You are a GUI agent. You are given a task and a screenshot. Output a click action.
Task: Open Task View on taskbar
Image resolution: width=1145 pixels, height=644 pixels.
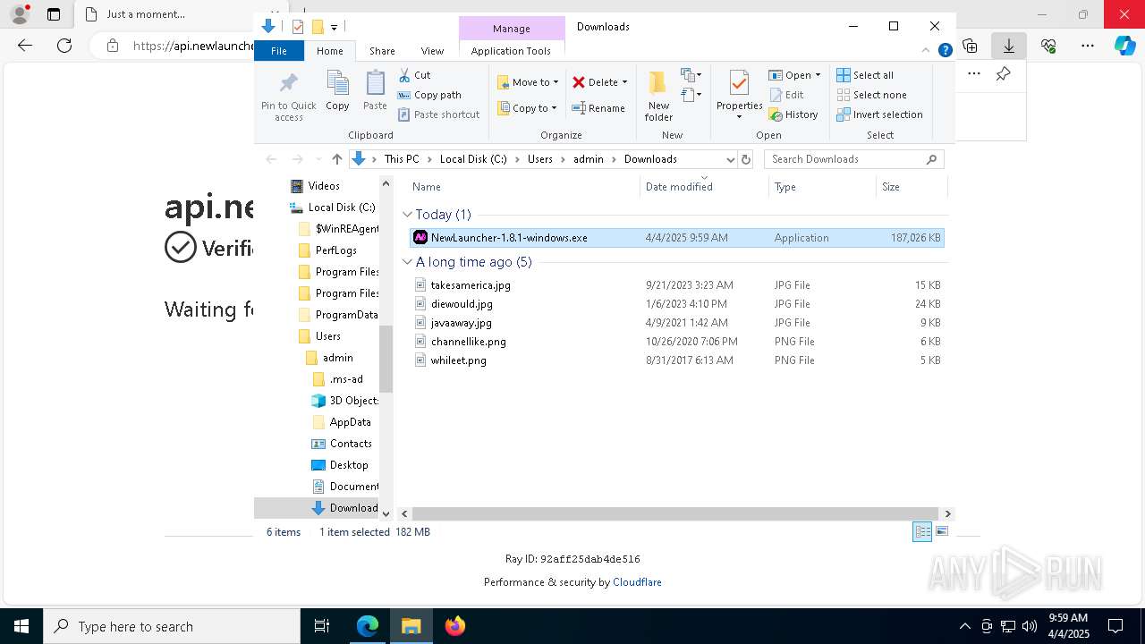pyautogui.click(x=322, y=626)
